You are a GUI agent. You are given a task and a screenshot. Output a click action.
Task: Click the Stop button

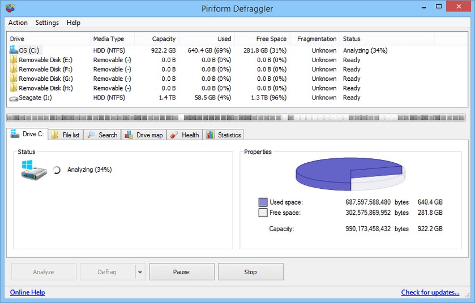click(251, 272)
